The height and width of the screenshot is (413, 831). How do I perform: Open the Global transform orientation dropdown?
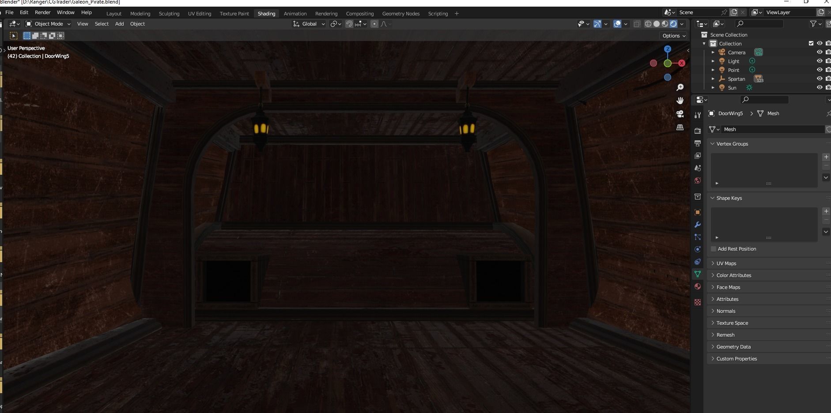tap(309, 24)
